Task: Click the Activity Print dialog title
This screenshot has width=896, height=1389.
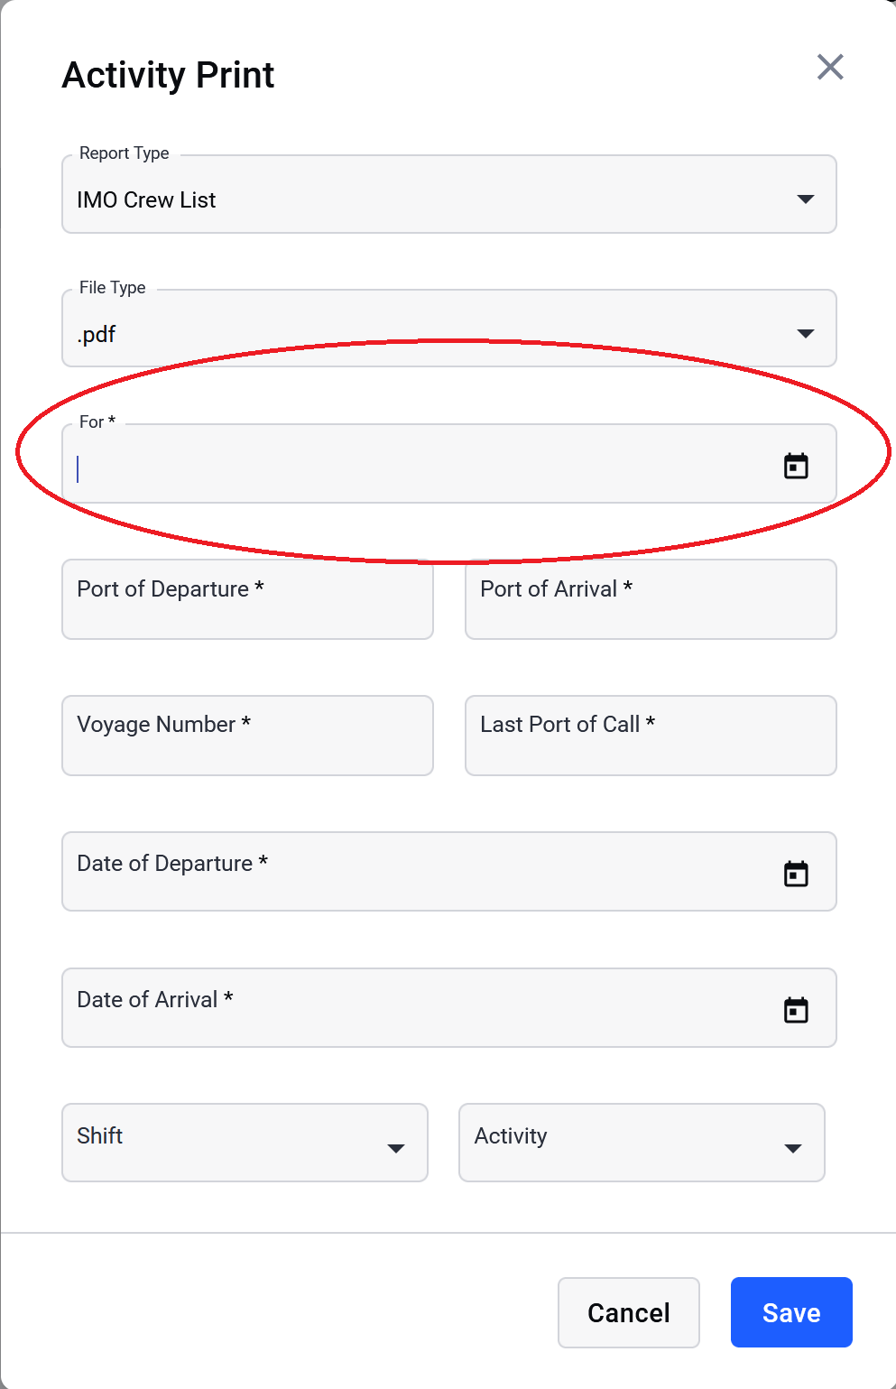Action: 168,75
